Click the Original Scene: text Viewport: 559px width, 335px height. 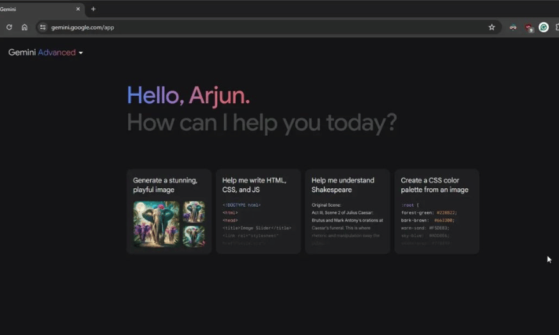tap(326, 205)
